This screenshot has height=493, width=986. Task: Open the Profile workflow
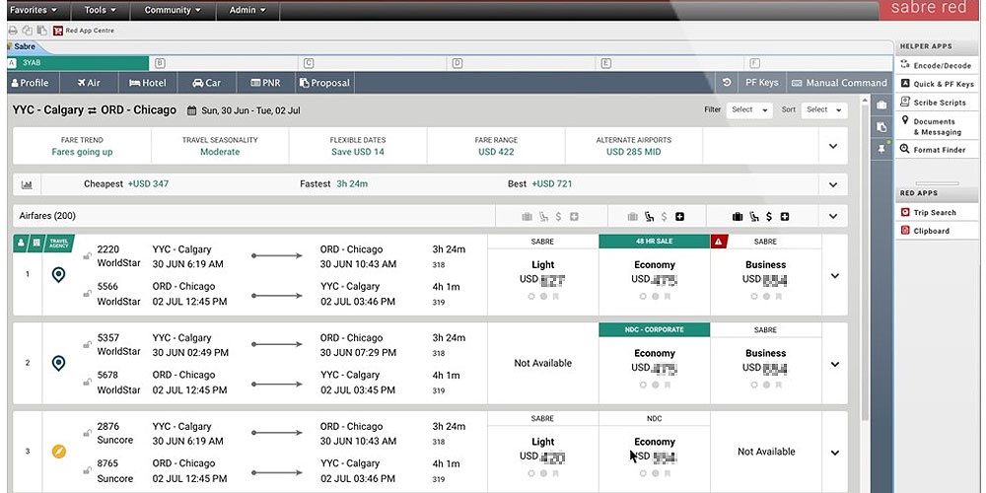(x=31, y=83)
